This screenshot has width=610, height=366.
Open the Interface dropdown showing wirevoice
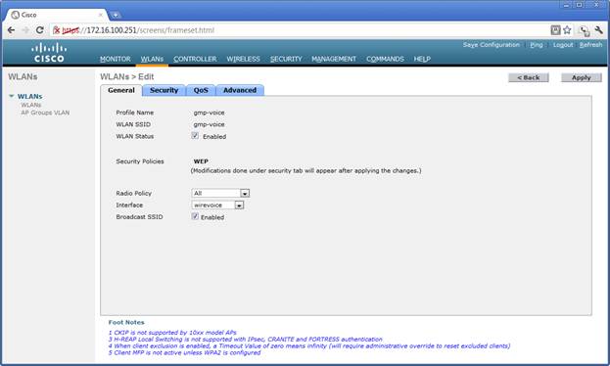click(217, 205)
